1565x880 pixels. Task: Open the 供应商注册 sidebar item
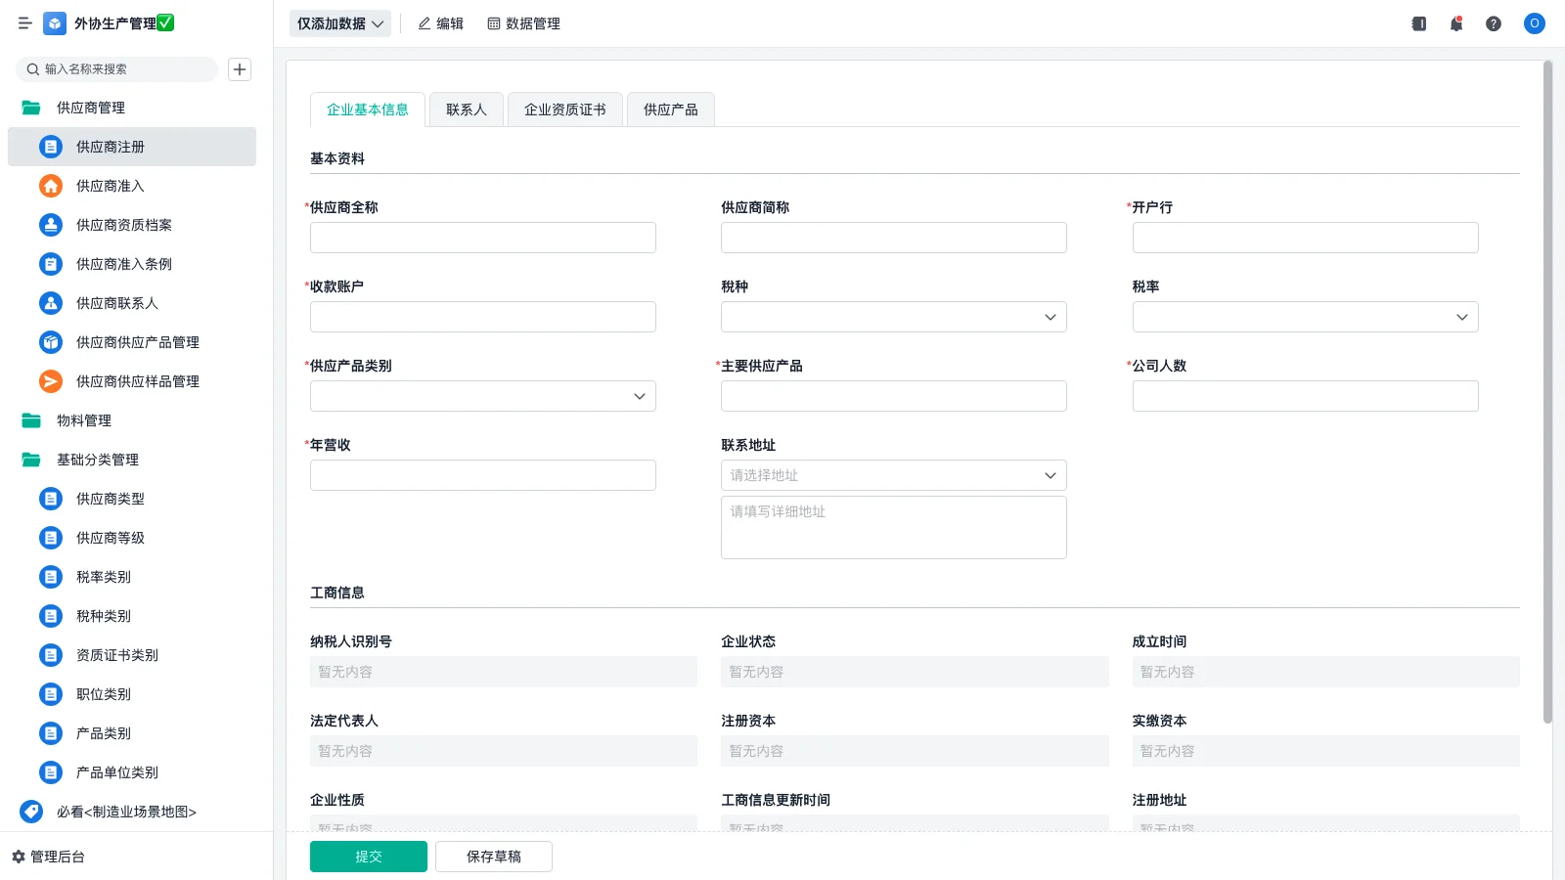click(x=108, y=147)
